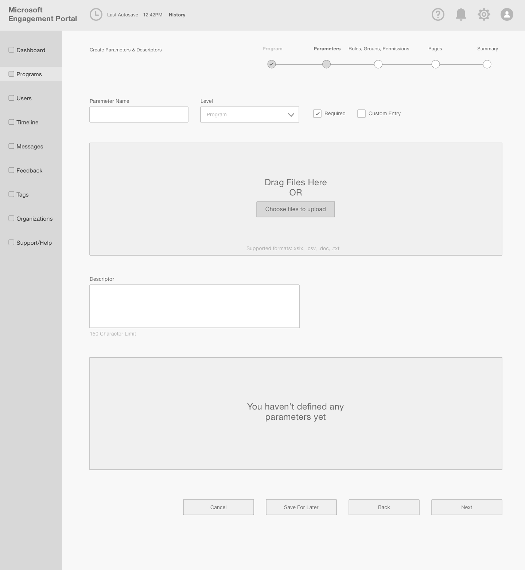Click the Last Autosave - 12:42PM text
Viewport: 525px width, 570px height.
coord(135,15)
